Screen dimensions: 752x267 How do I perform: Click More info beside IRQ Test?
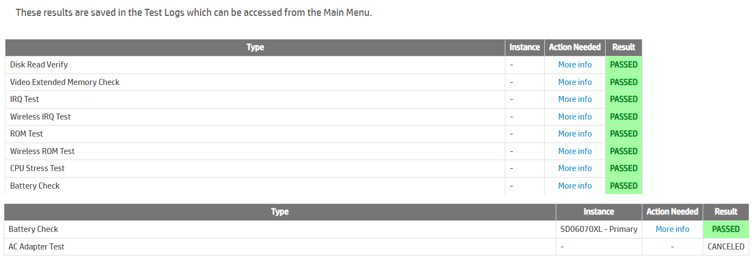[x=574, y=99]
